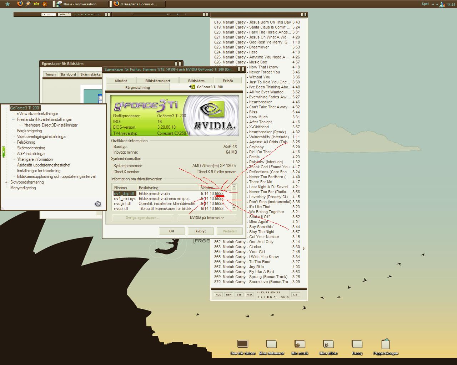Screen dimensions: 457x365
Task: Click previous track in the playlist controls
Action: 258,297
